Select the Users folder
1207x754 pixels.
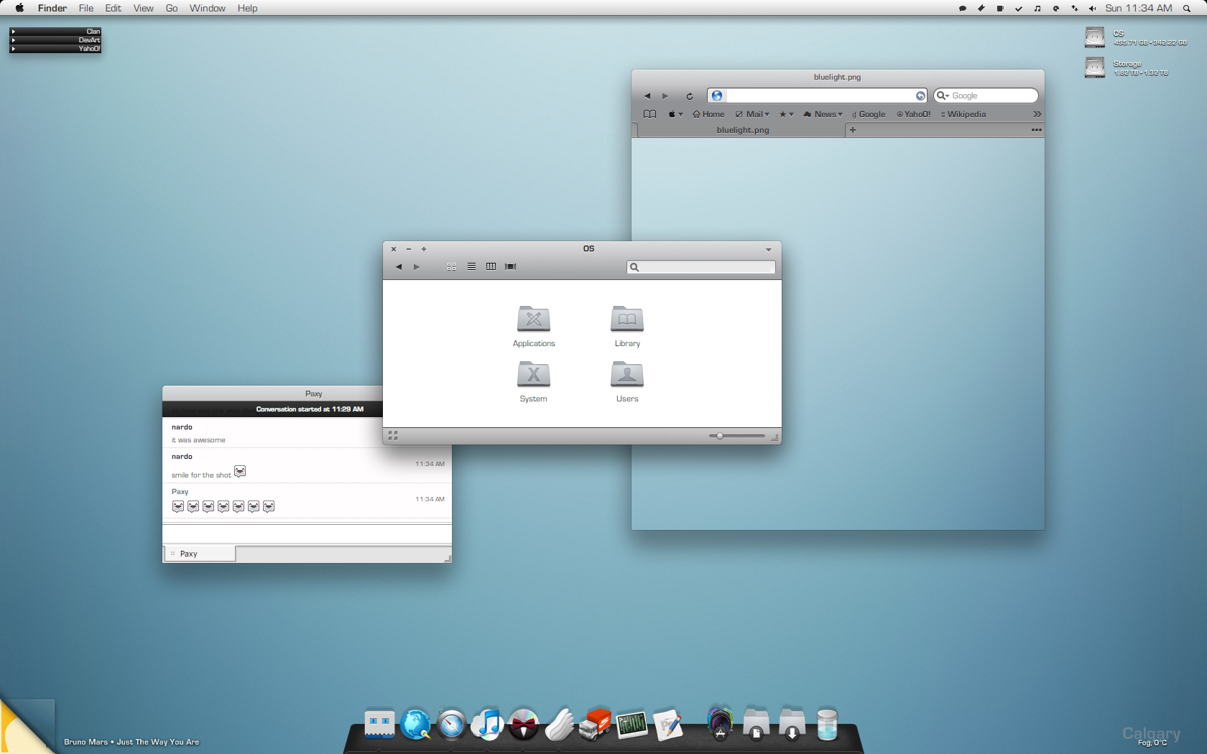click(627, 381)
